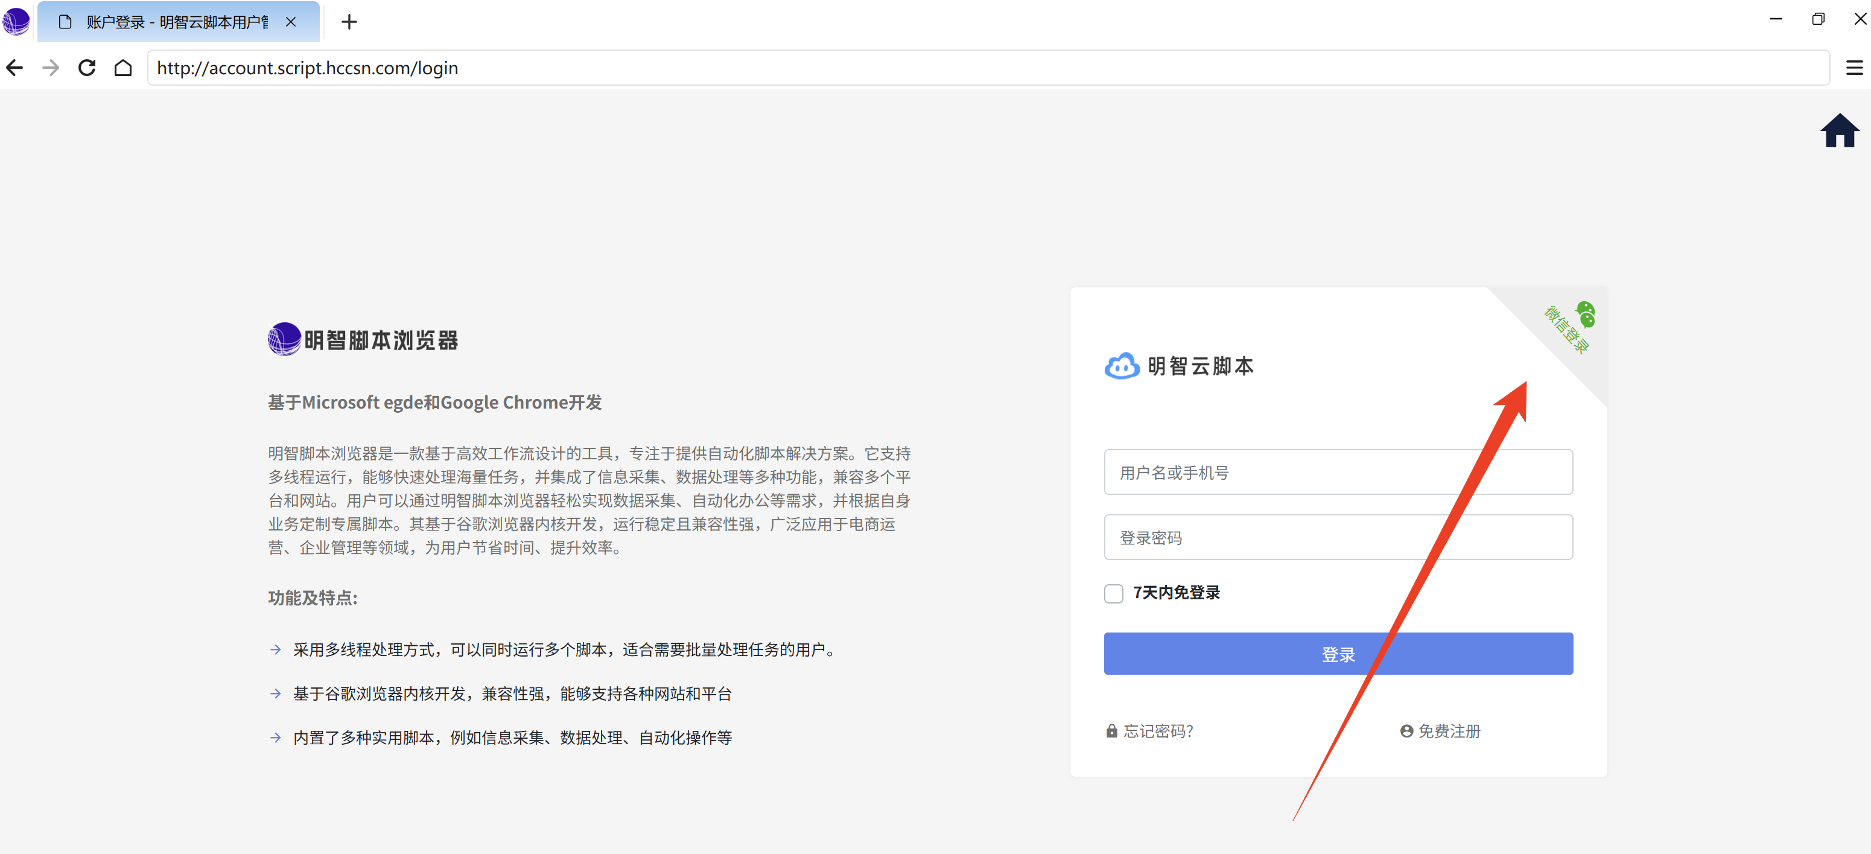Click the 登录密码 input field
This screenshot has height=854, width=1871.
coord(1338,538)
